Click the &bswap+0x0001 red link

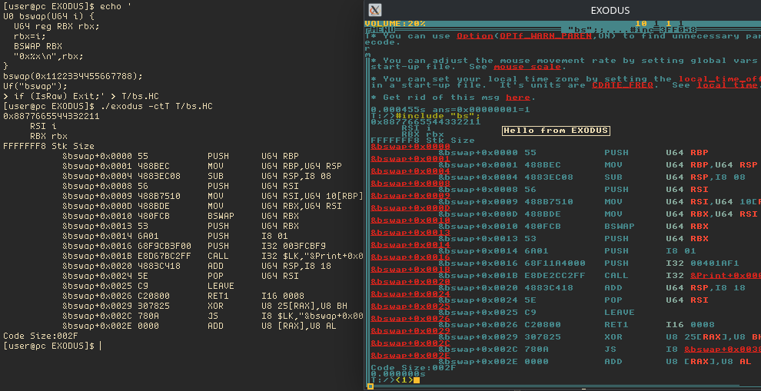coord(410,159)
